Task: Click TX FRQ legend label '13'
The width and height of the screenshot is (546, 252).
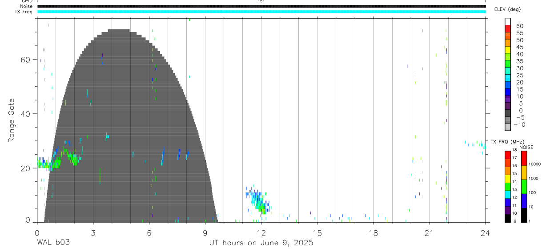Action: (514, 190)
